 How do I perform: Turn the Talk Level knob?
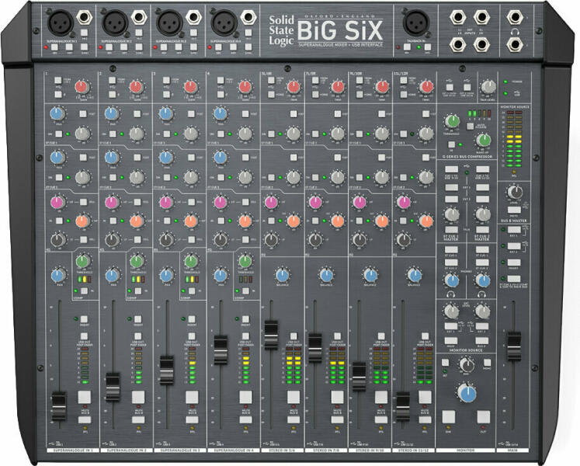[x=488, y=87]
